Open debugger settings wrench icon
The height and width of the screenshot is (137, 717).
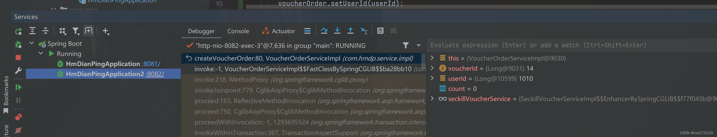point(18,70)
